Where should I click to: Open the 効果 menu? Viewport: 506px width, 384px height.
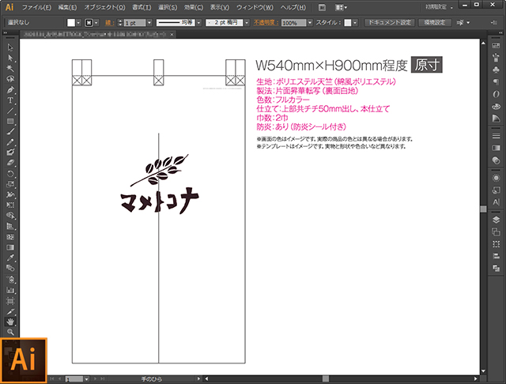(193, 7)
